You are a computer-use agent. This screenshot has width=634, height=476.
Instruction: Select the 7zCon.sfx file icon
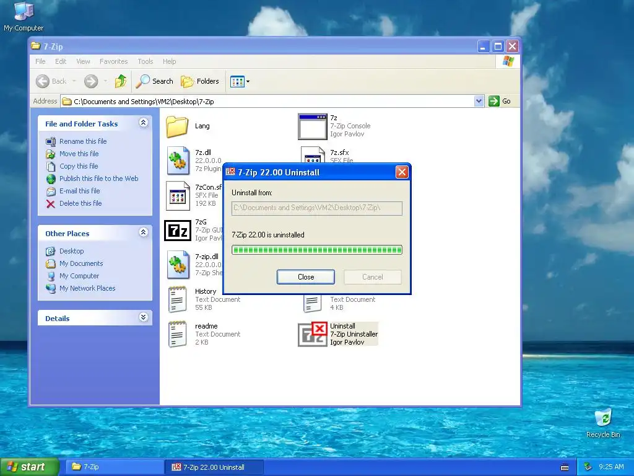(178, 195)
